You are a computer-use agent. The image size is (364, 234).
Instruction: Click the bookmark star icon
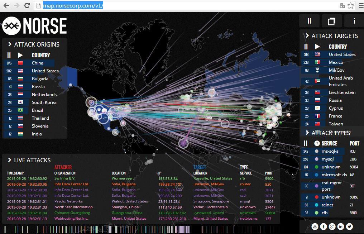click(x=351, y=6)
